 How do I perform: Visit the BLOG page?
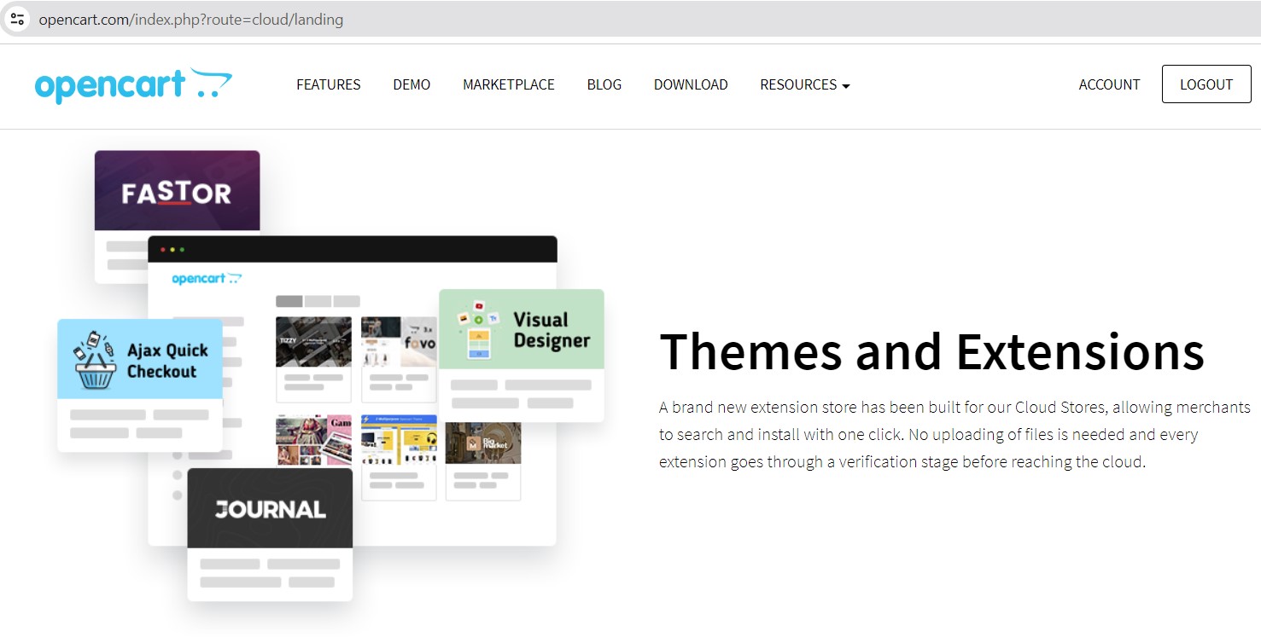(604, 84)
